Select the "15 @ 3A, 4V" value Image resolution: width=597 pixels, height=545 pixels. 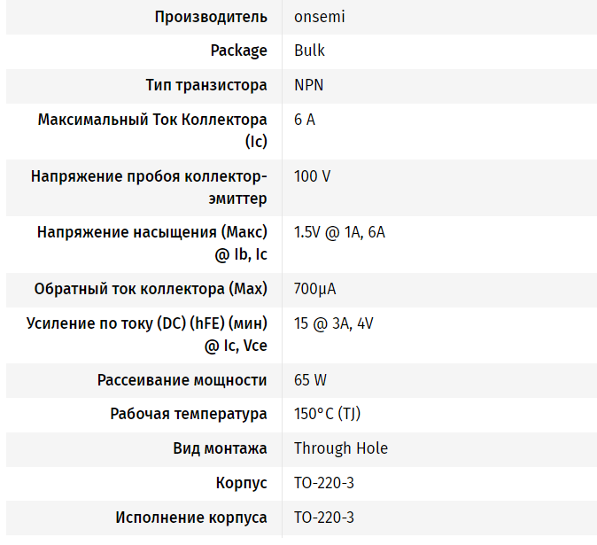333,323
